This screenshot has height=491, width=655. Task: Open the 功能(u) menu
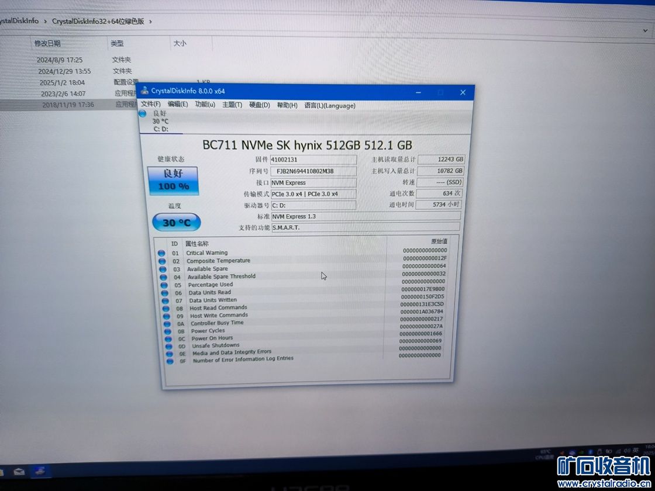(x=205, y=105)
